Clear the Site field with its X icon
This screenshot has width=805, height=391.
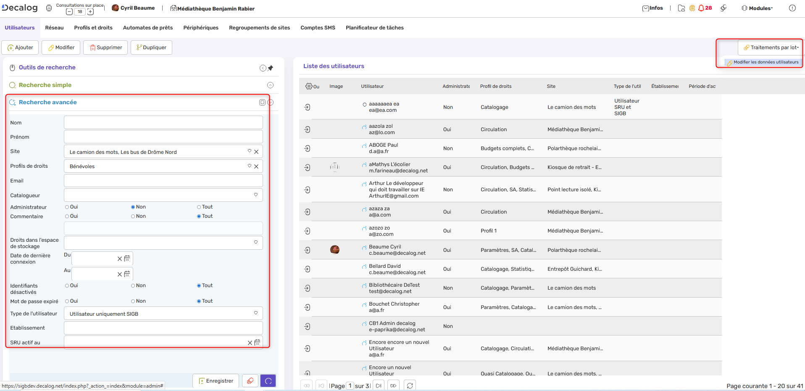click(257, 152)
